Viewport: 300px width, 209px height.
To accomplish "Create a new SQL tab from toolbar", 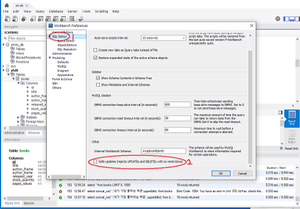I will [7, 19].
